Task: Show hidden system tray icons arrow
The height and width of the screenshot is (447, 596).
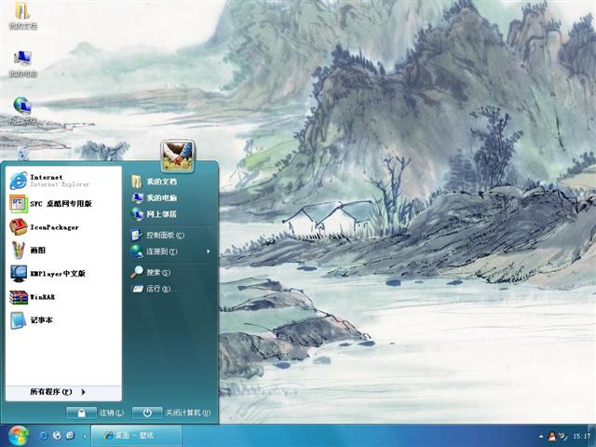Action: pos(541,437)
